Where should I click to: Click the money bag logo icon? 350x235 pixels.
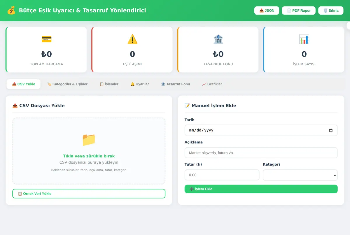[x=11, y=10]
